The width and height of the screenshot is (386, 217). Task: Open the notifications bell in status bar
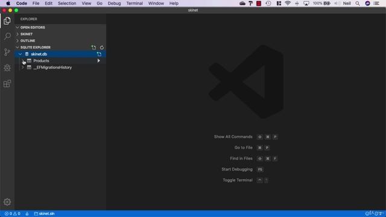point(376,213)
